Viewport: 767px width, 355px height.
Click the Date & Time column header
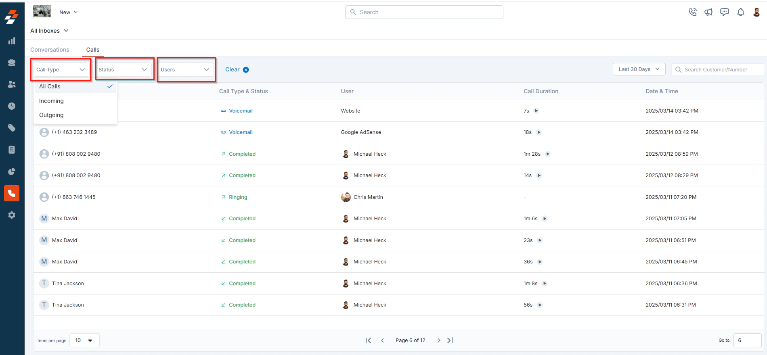click(662, 91)
